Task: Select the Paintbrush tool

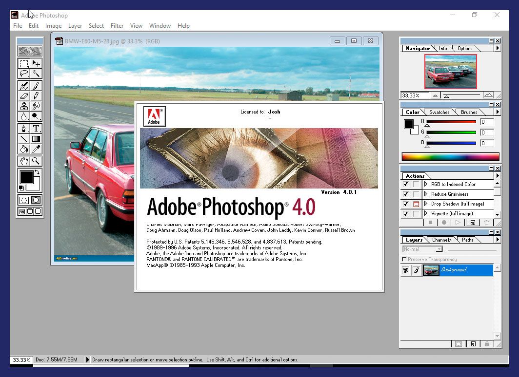Action: coord(36,86)
